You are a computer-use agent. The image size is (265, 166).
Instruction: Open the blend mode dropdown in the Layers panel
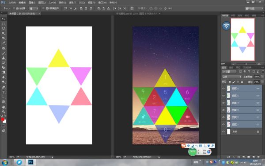231,77
